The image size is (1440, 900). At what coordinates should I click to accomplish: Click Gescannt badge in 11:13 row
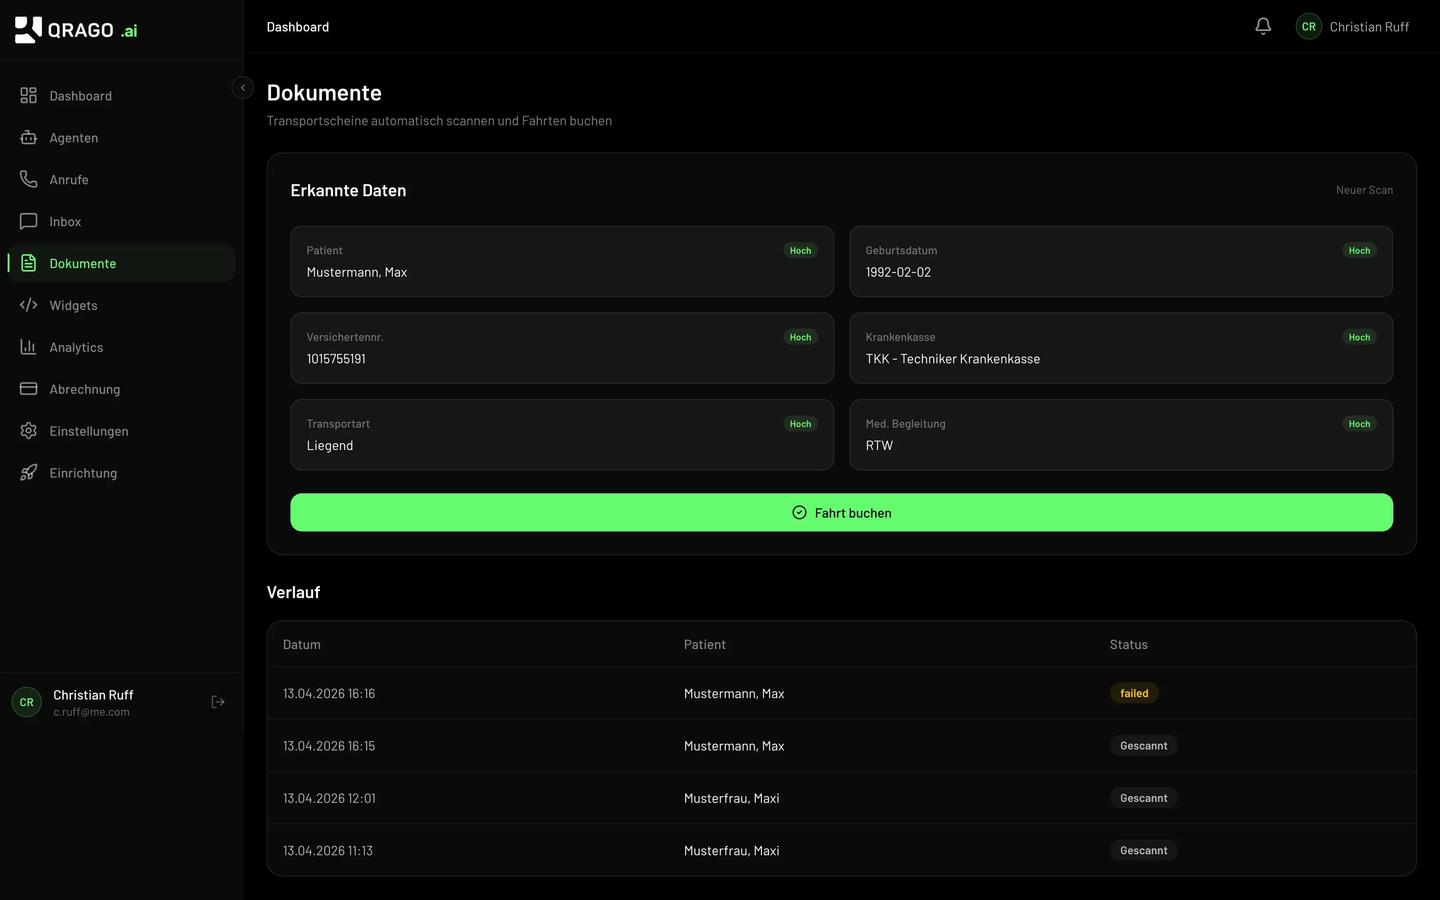click(1144, 850)
